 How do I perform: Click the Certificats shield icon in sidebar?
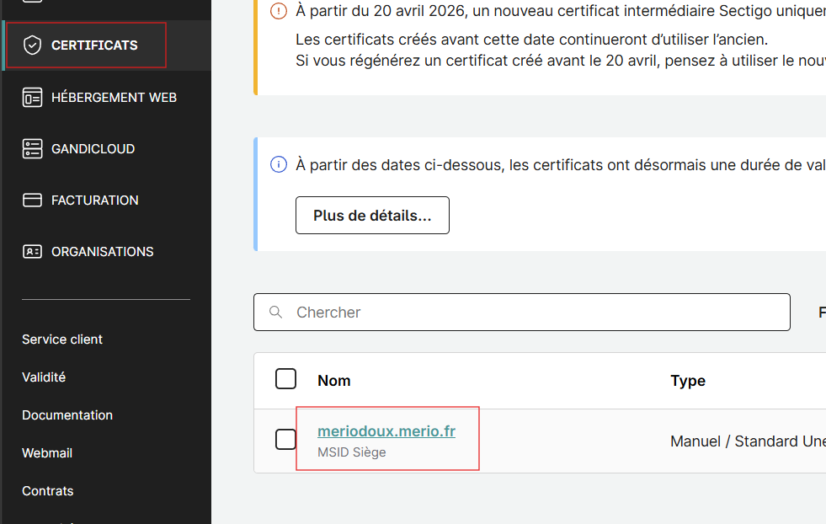tap(32, 45)
